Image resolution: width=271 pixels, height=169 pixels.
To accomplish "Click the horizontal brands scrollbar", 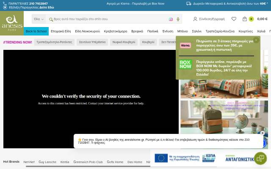I will [88, 166].
